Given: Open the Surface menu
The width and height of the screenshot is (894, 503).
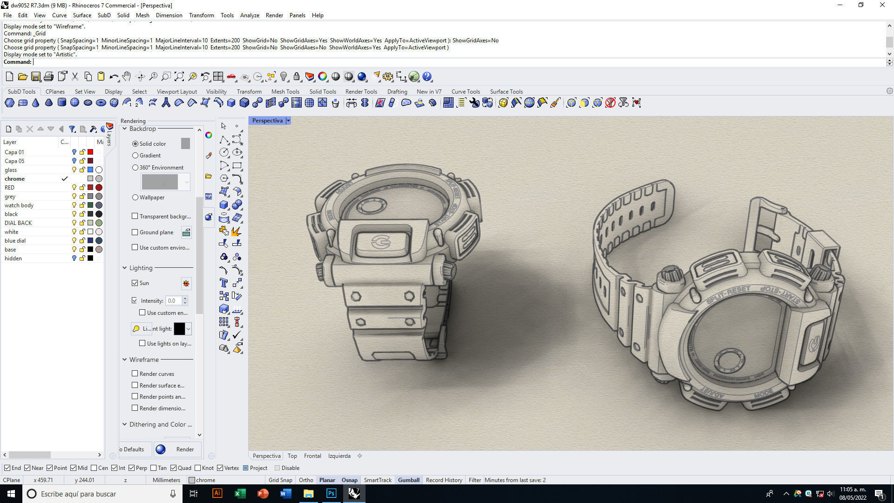Looking at the screenshot, I should [82, 15].
